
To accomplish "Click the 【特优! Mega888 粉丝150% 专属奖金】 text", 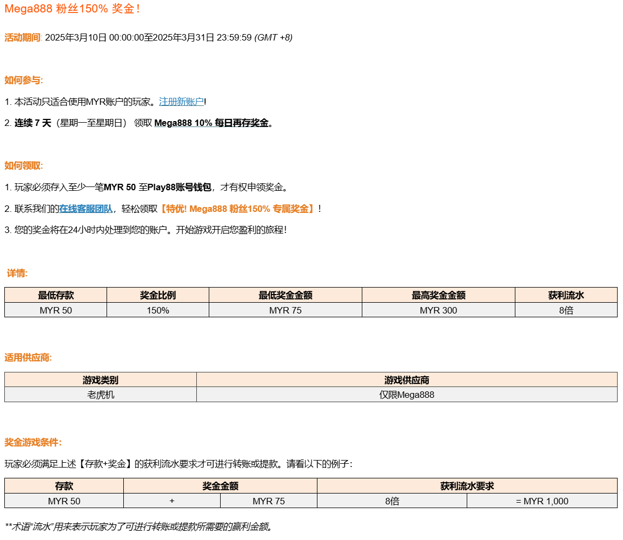I will point(237,209).
